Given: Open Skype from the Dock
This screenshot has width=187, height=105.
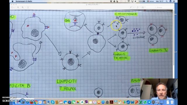Looking at the screenshot, I should coord(53,102).
